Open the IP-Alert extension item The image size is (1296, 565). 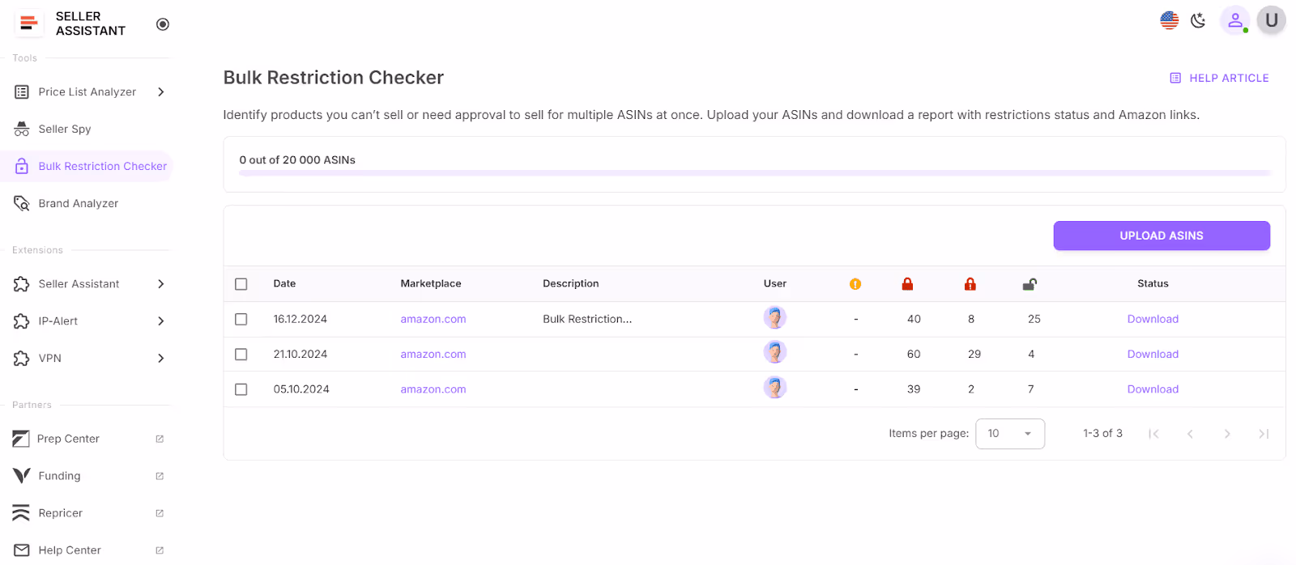click(x=58, y=321)
